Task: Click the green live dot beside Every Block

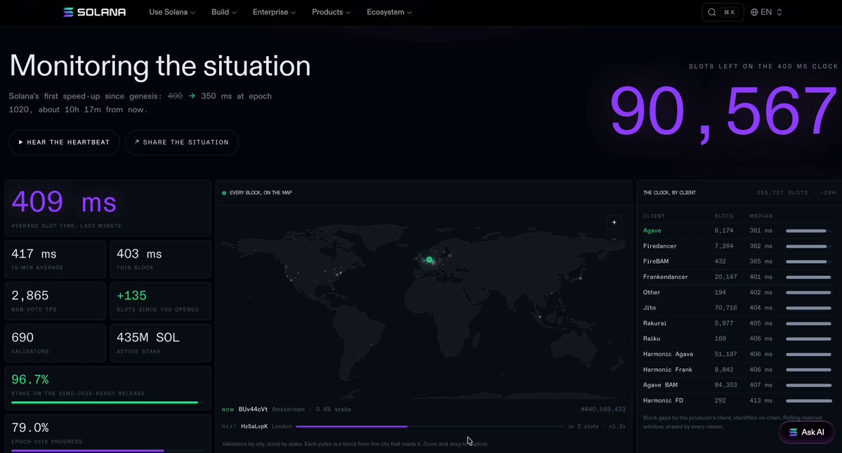Action: coord(224,192)
